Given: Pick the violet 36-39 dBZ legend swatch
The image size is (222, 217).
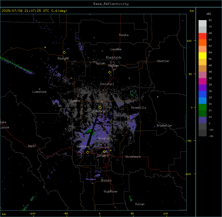Looking at the screenshot, I should (x=202, y=88).
